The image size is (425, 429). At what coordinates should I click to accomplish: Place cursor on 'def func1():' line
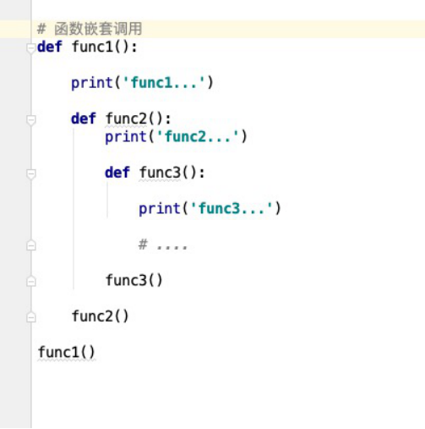[87, 47]
